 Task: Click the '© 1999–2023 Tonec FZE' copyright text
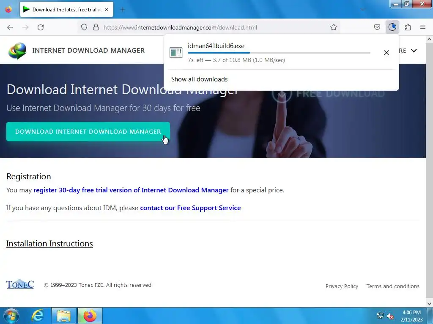[x=98, y=285]
